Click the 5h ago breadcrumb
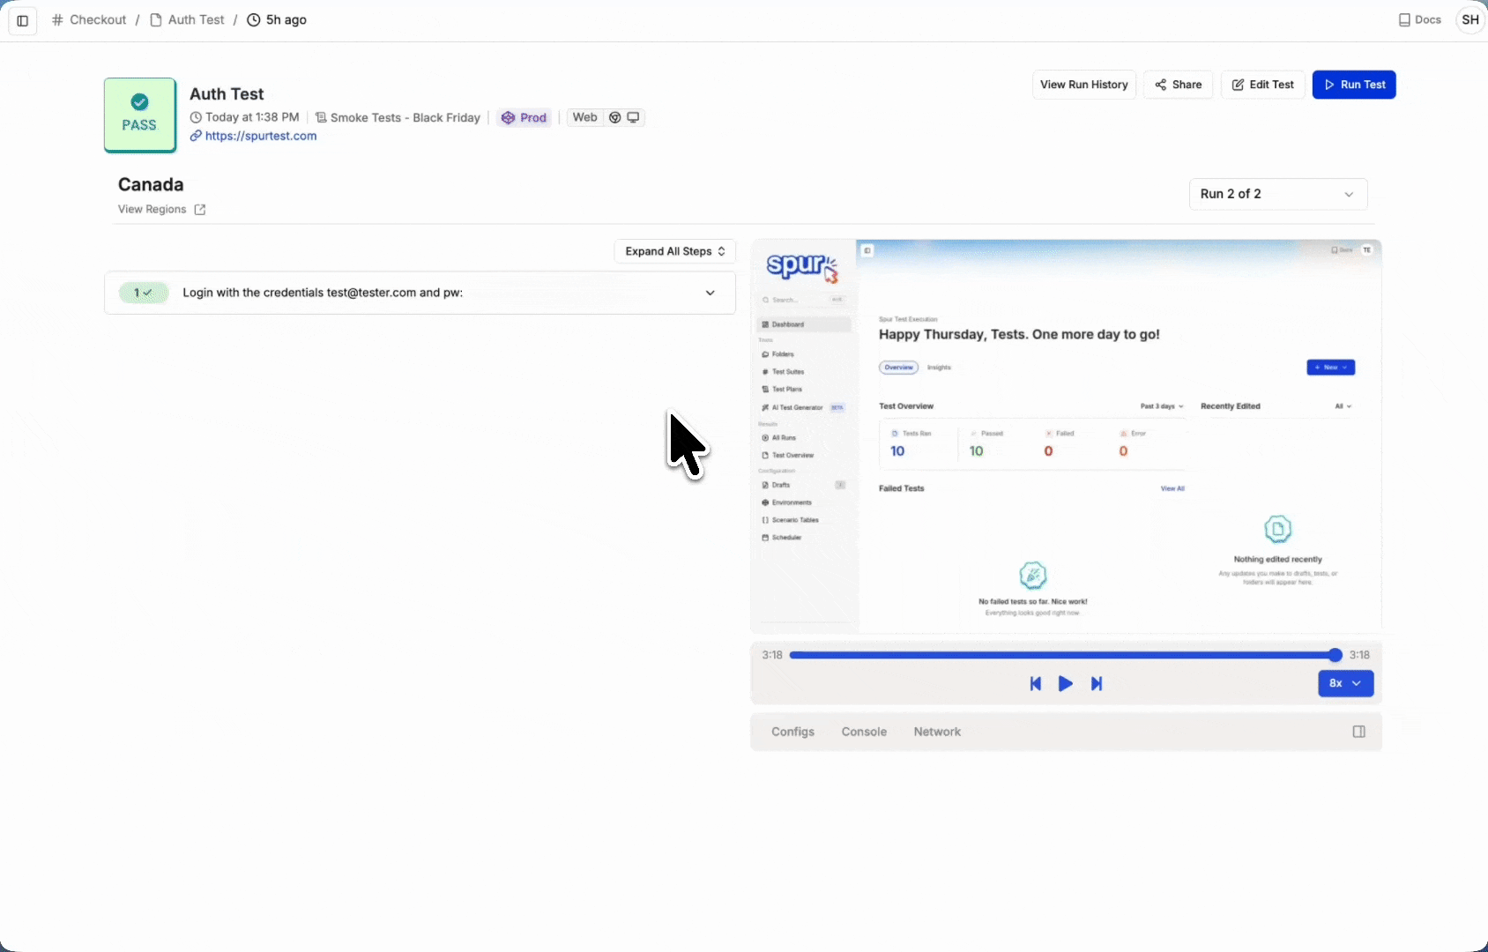 pyautogui.click(x=277, y=19)
